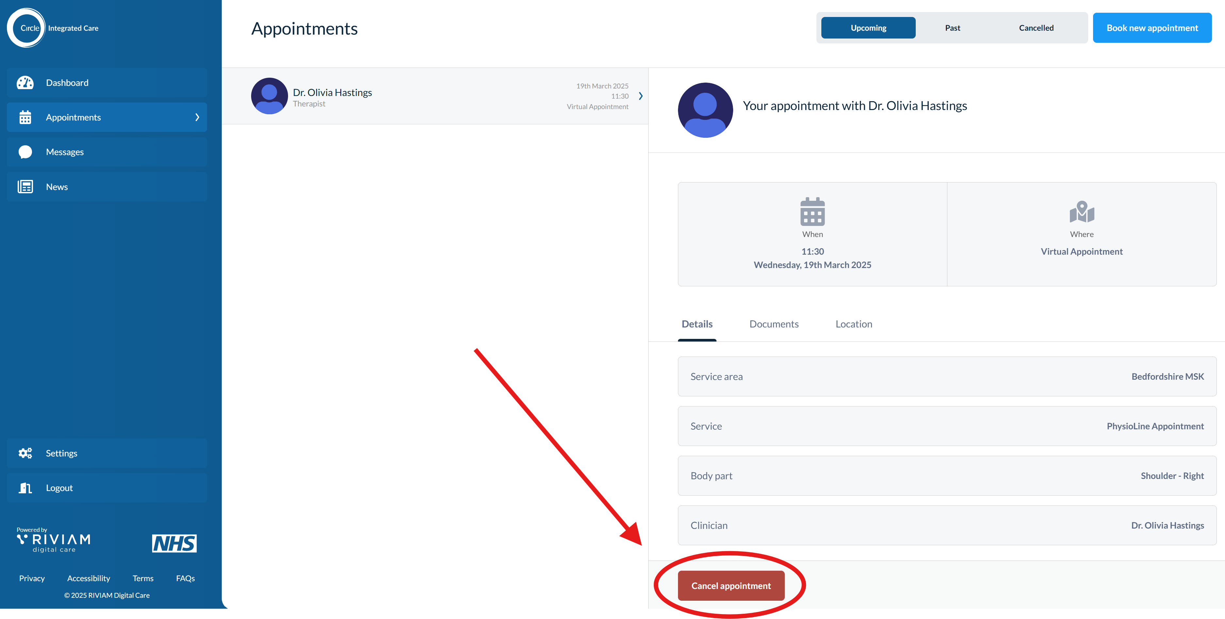The image size is (1225, 619).
Task: Switch to Cancelled appointments filter
Action: point(1036,28)
